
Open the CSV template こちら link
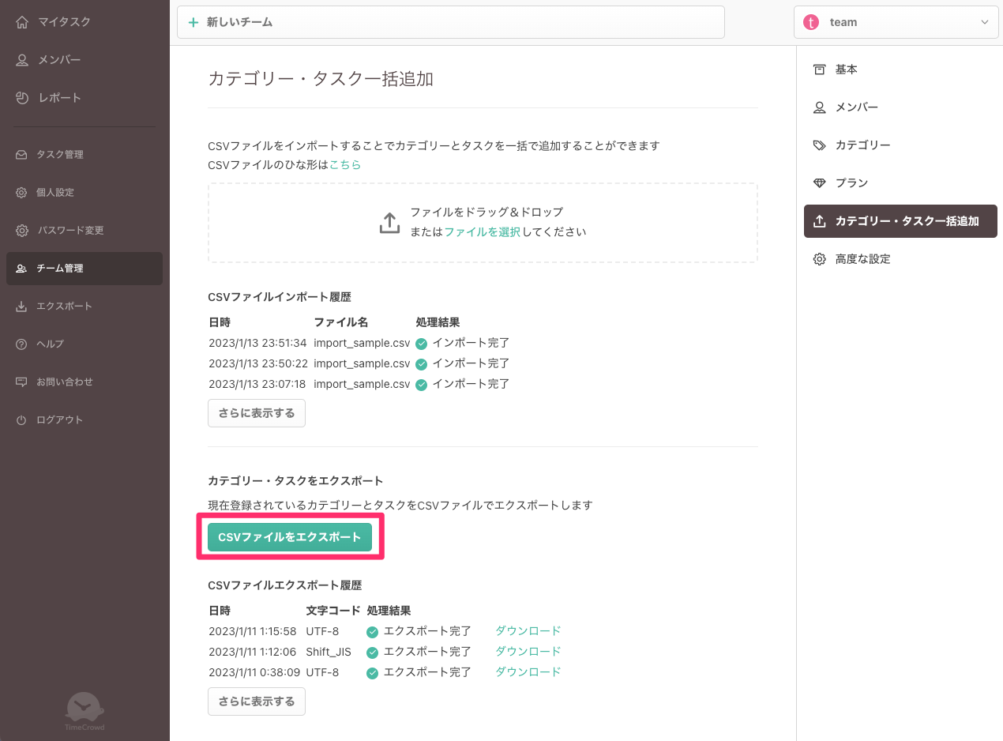point(345,165)
